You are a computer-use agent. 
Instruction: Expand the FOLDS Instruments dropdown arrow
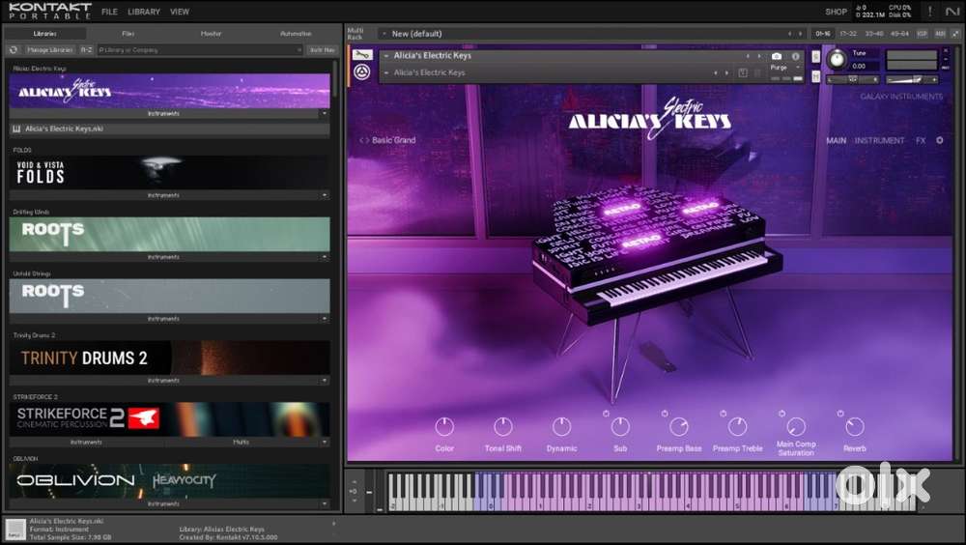(324, 195)
